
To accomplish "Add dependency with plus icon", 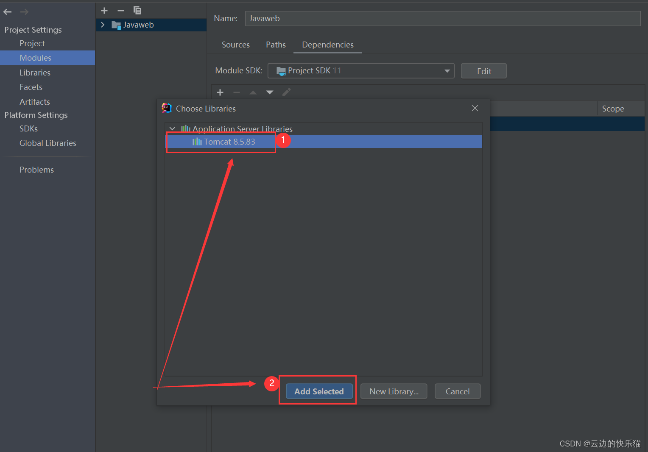I will pos(220,92).
